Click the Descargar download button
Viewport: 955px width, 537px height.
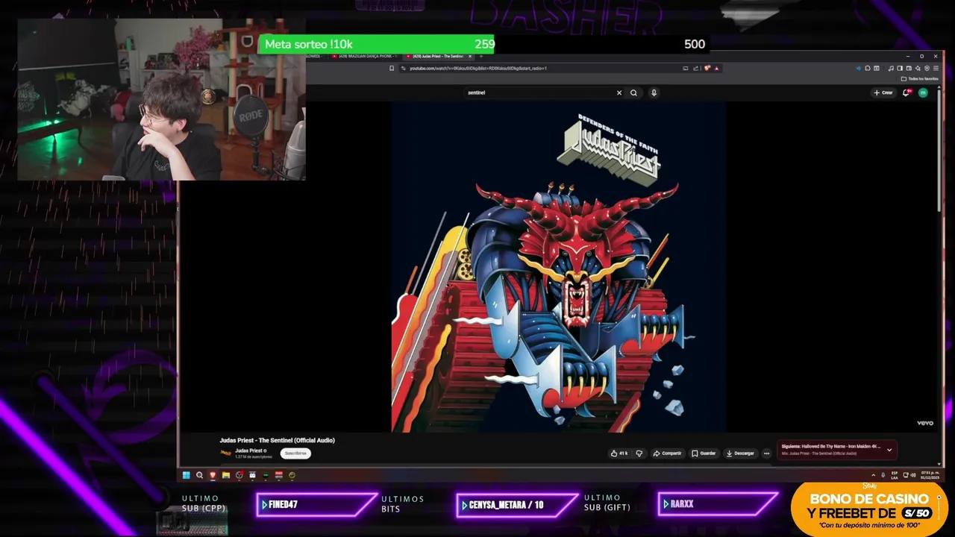(740, 453)
